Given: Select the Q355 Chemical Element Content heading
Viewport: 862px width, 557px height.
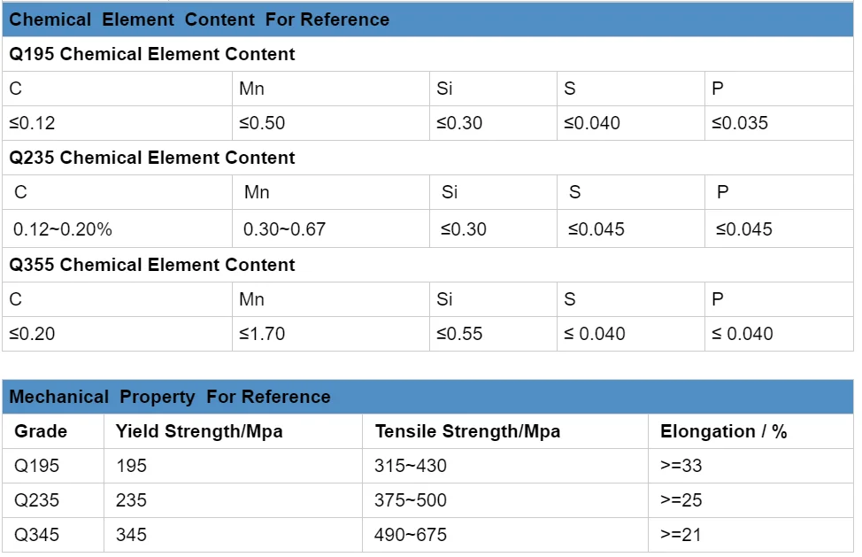Looking at the screenshot, I should tap(152, 265).
